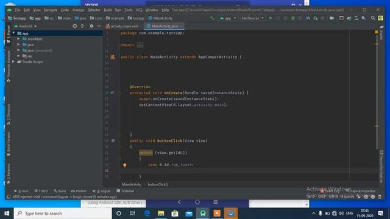
Task: Open Microsoft Store from taskbar
Action: [175, 214]
